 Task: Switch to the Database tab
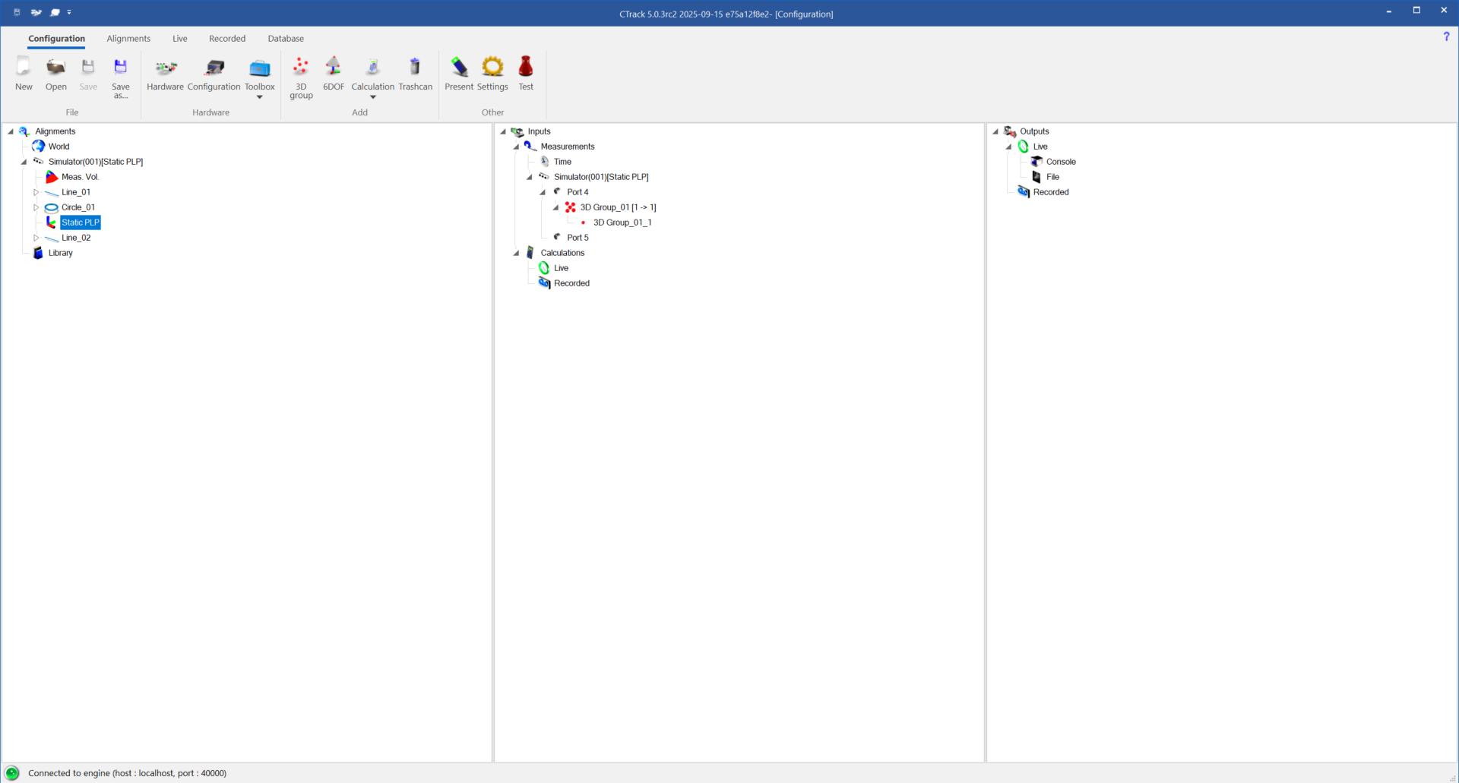point(286,39)
